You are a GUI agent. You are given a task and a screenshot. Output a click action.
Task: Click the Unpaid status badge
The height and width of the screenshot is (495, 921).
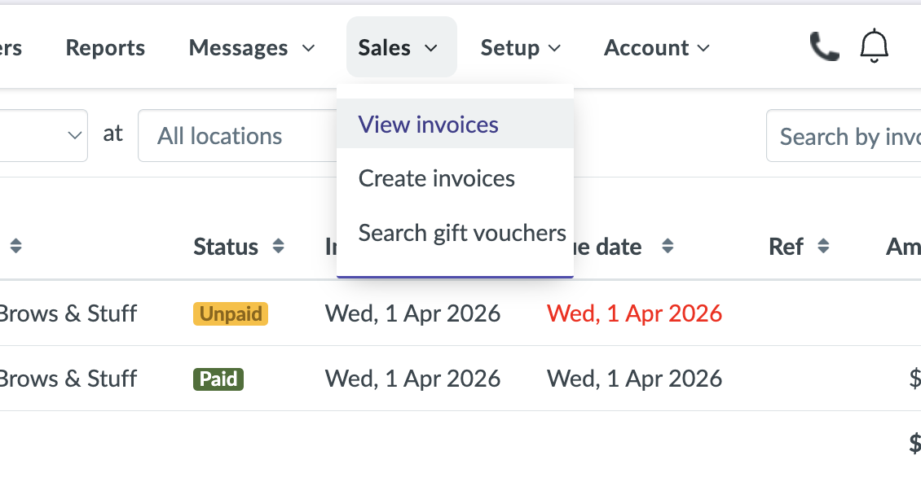pos(231,313)
